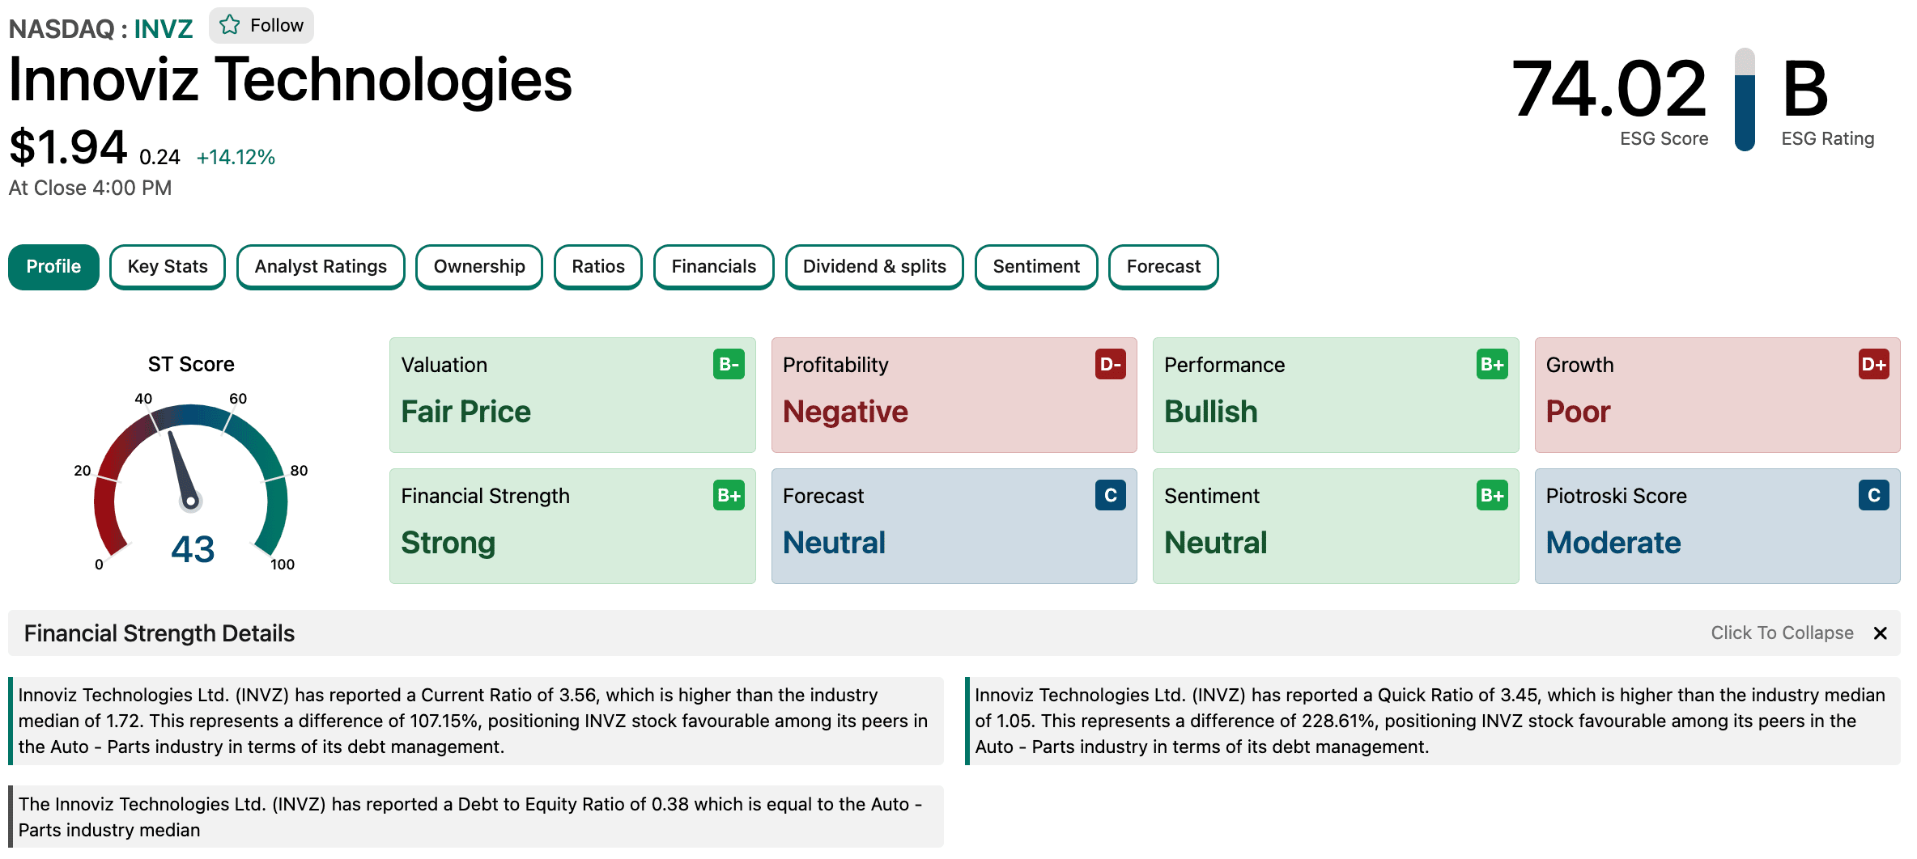Expand the Sentiment Neutral card
1917x859 pixels.
(1335, 526)
